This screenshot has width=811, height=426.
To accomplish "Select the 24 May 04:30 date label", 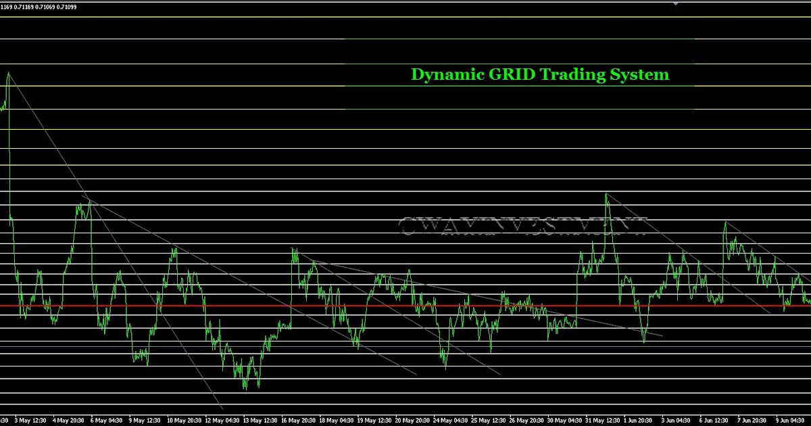I will (449, 419).
